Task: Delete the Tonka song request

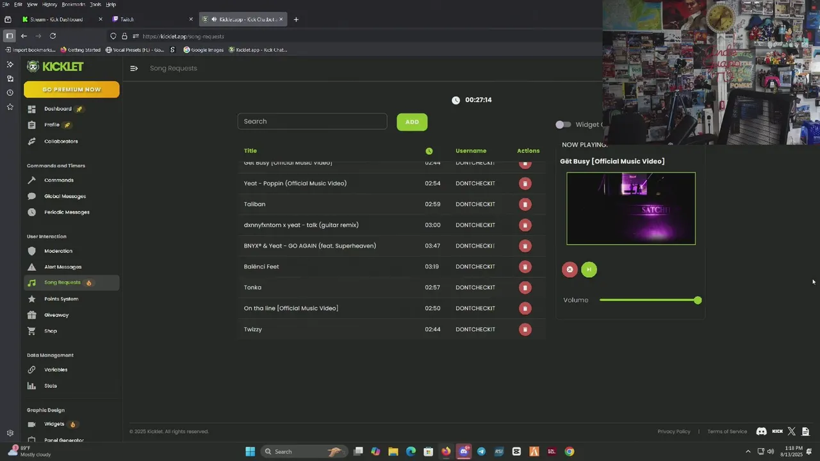Action: pos(525,287)
